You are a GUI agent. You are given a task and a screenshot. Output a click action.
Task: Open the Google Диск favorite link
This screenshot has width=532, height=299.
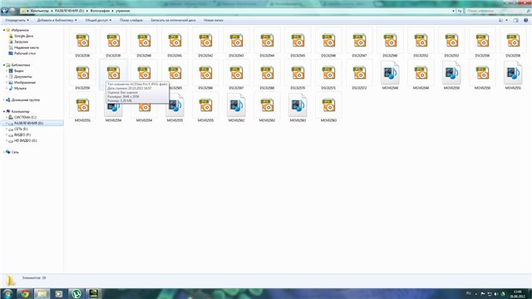pyautogui.click(x=23, y=36)
